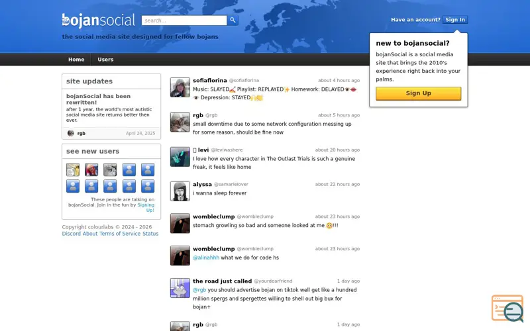This screenshot has height=331, width=530.
Task: Open the Terms of Service link
Action: [120, 234]
